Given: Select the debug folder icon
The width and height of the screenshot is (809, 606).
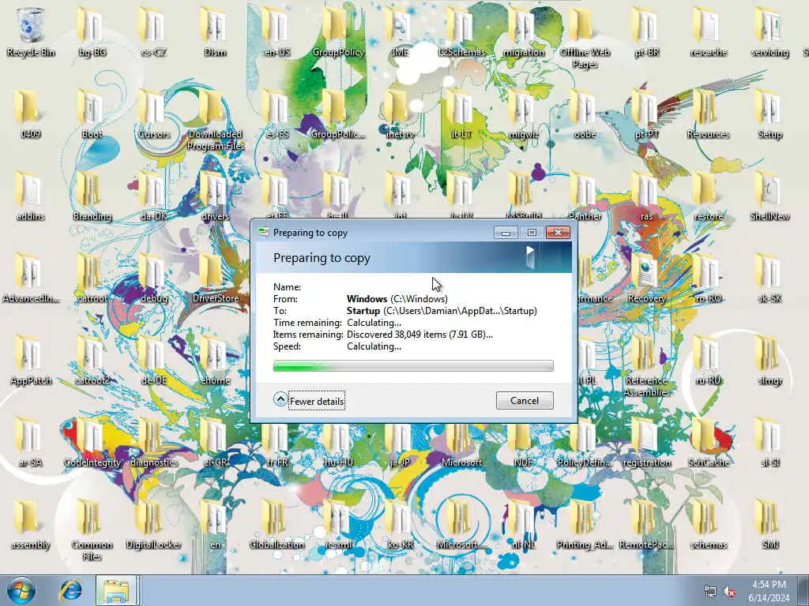Looking at the screenshot, I should coord(153,278).
